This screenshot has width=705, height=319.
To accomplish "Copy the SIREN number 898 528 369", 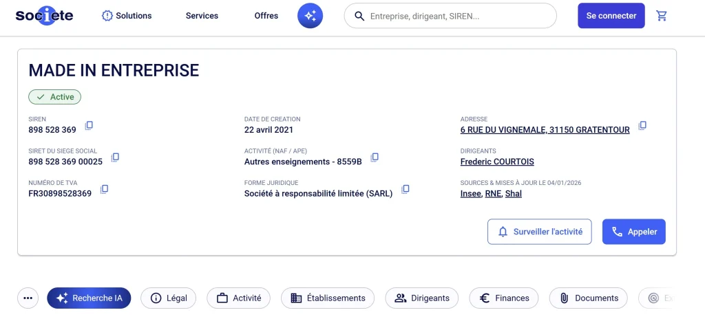I will coord(89,125).
